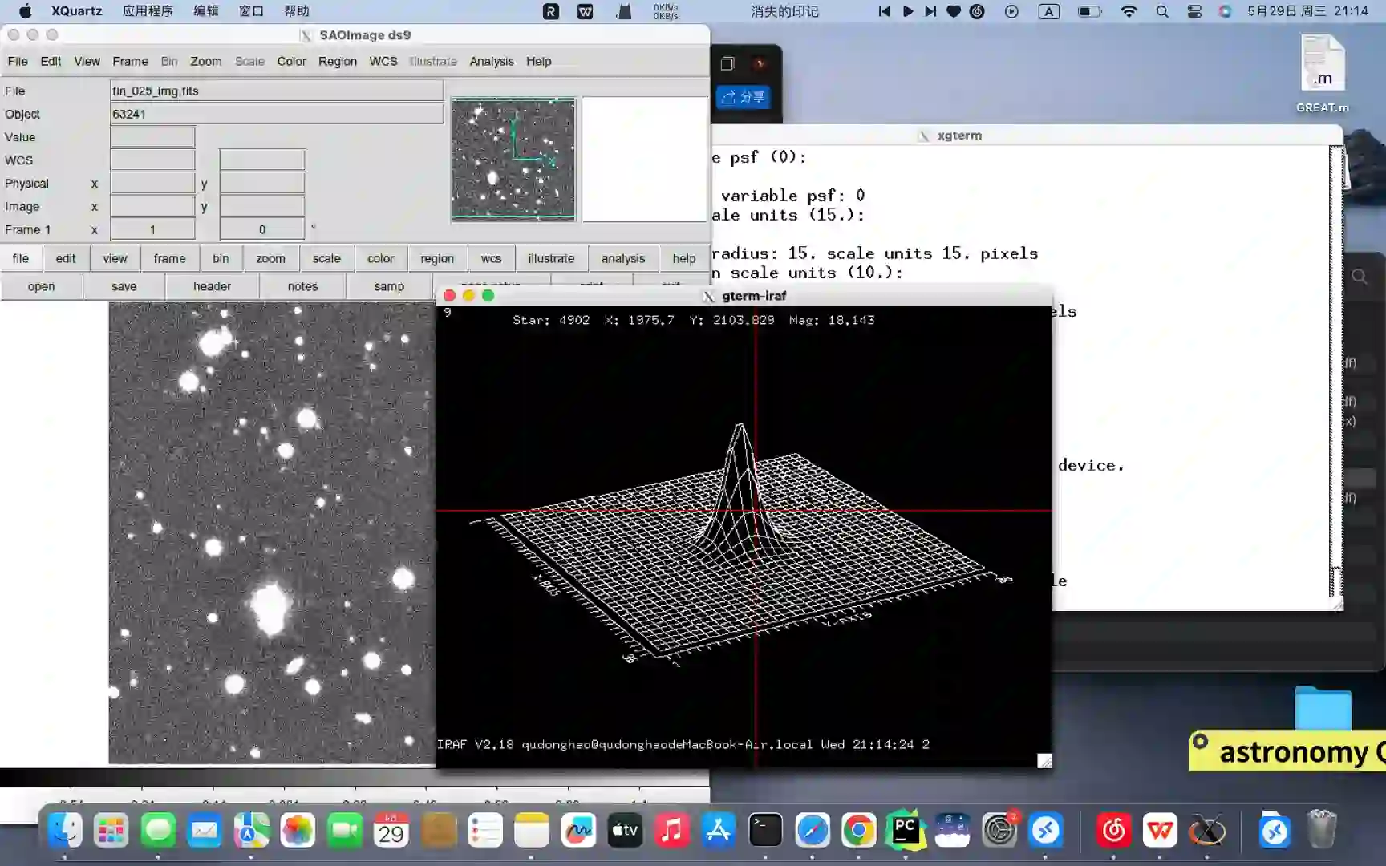Click the 'header' button in DS9

(212, 286)
